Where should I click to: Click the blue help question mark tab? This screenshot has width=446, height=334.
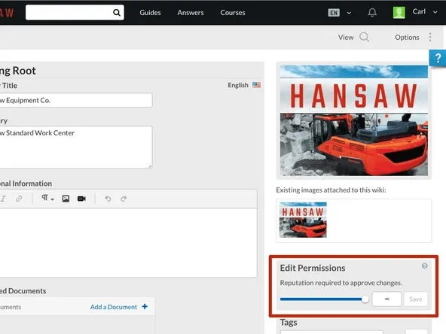438,58
